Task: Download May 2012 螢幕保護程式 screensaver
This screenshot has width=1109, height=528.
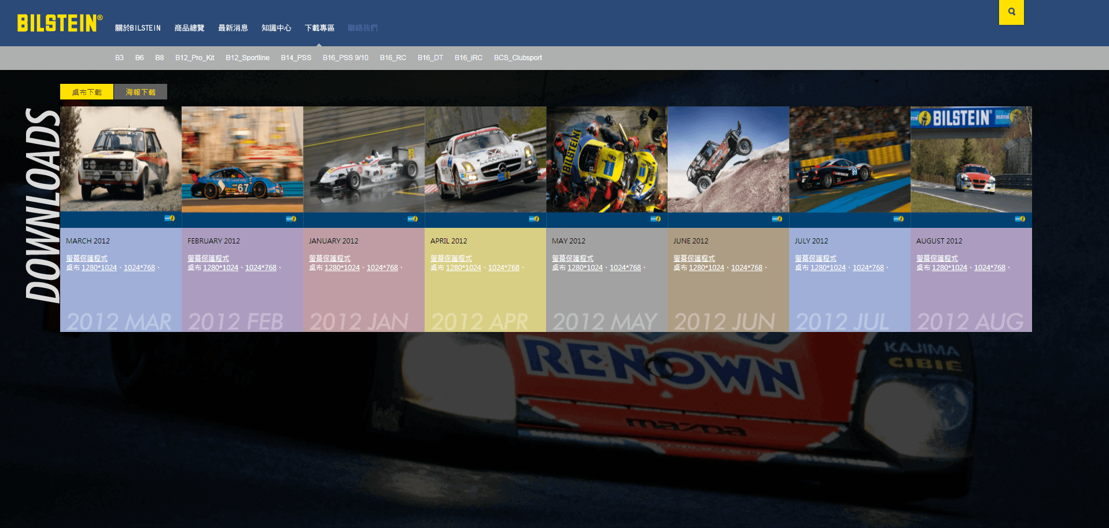Action: pos(573,259)
